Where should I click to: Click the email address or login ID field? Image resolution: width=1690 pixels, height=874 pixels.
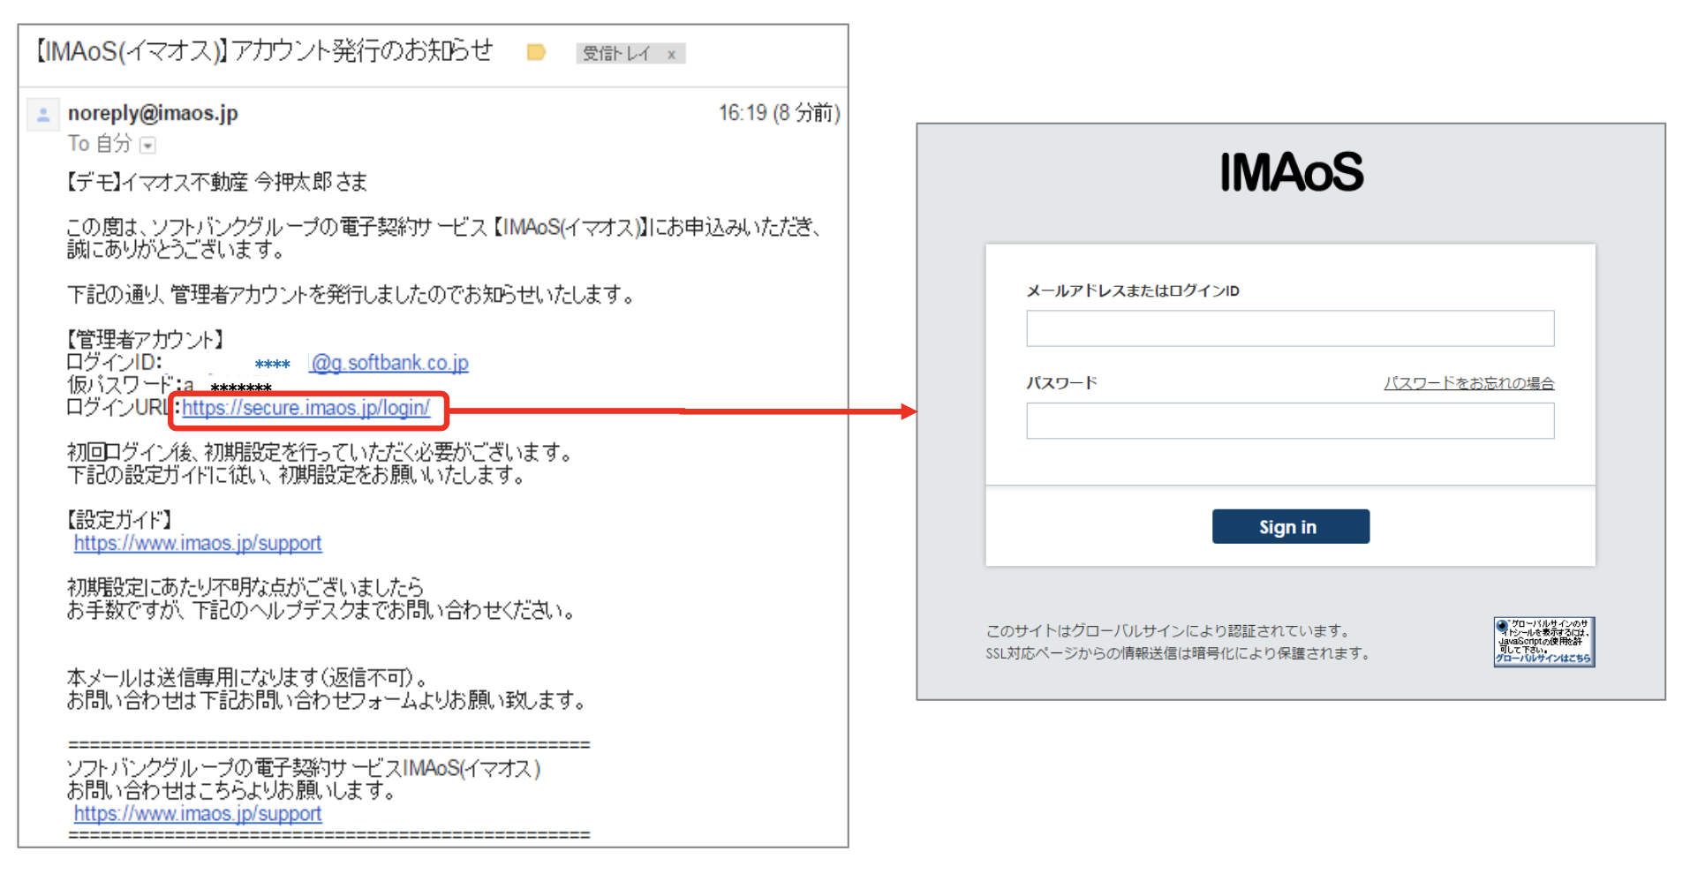pos(1289,328)
